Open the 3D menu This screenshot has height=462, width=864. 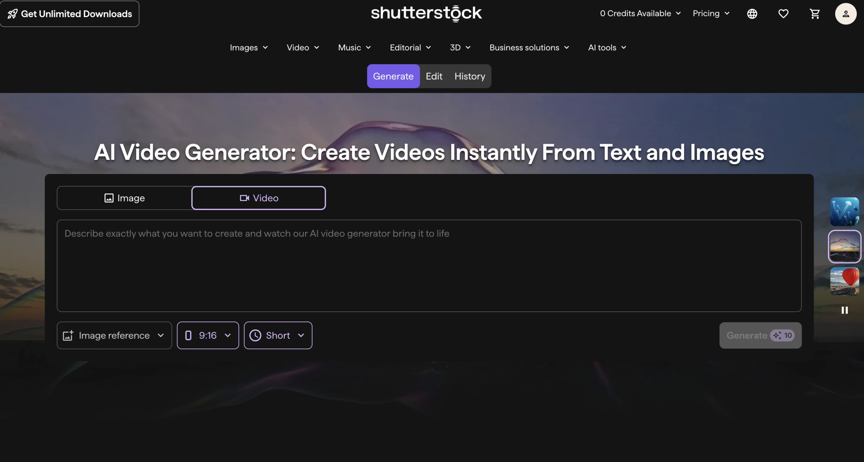(460, 47)
